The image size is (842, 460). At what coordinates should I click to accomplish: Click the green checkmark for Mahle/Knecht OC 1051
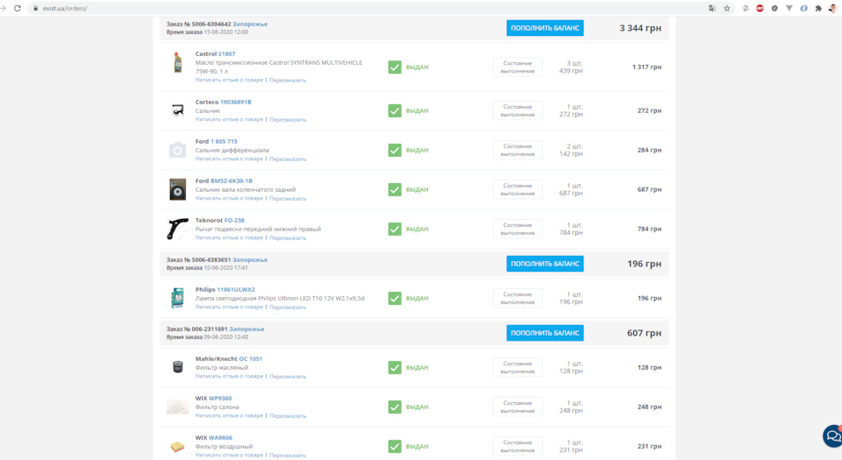tap(395, 367)
